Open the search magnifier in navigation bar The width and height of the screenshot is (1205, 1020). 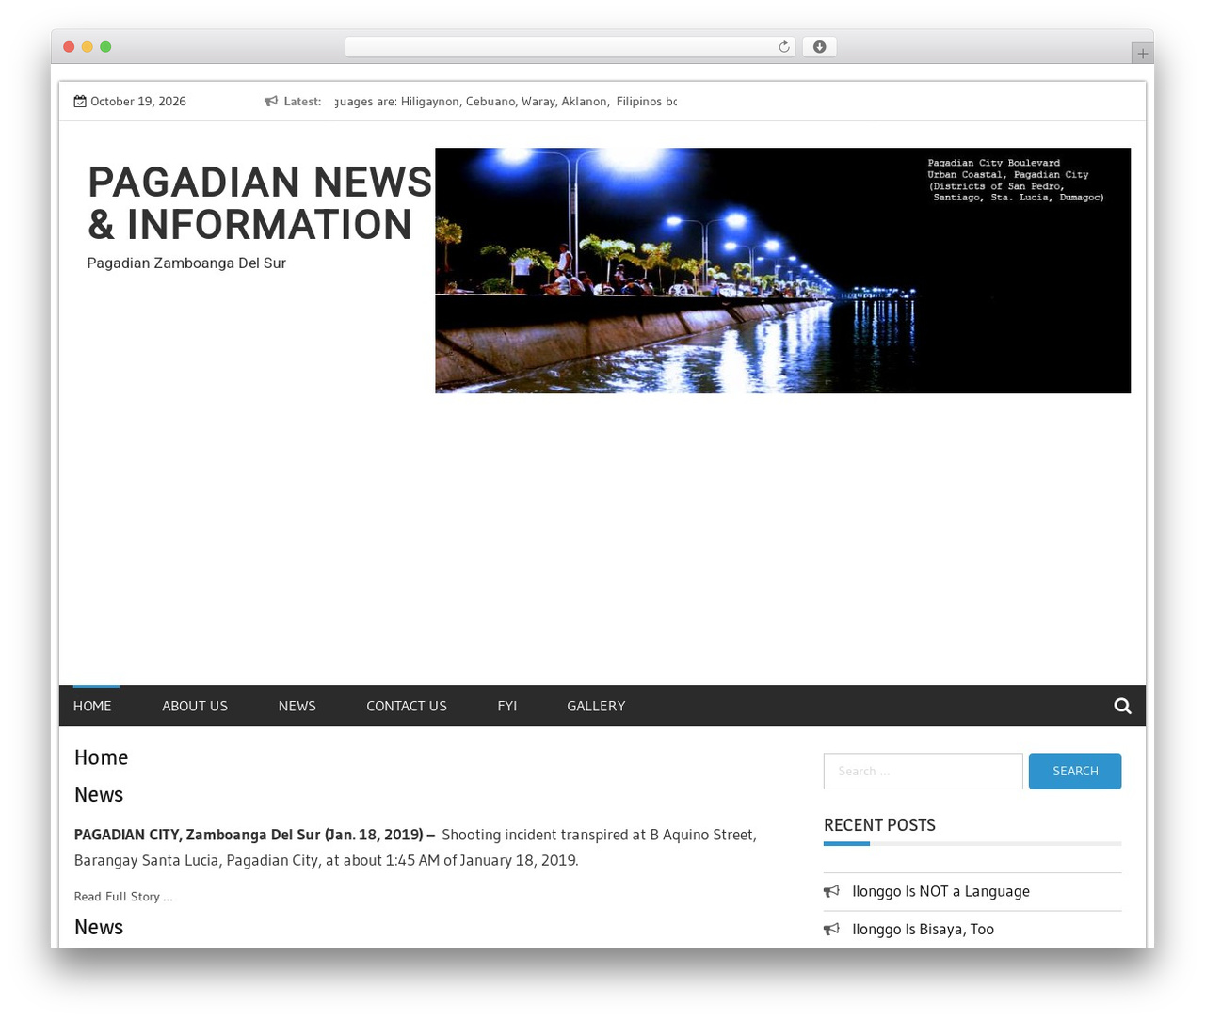[x=1122, y=706]
